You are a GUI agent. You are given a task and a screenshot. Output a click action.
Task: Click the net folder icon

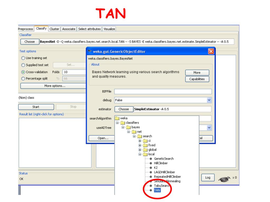134,132
